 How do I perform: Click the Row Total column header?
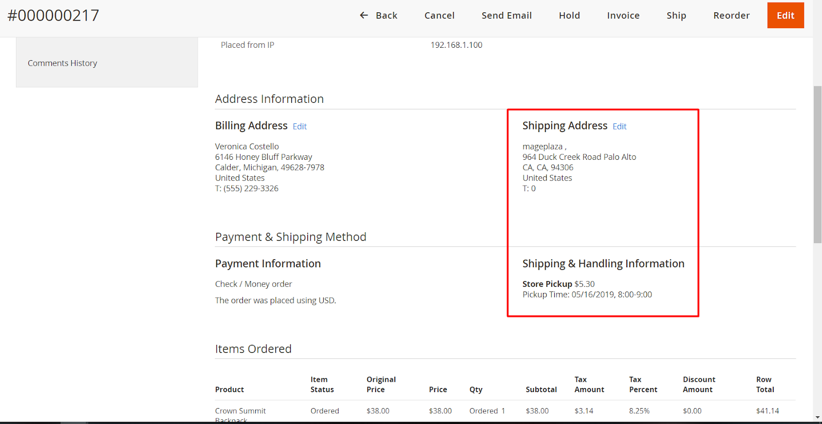pos(764,384)
